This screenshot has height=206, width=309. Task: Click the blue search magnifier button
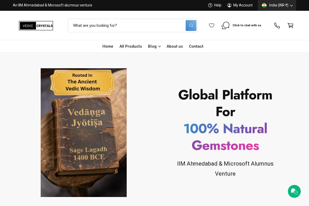pos(191,25)
